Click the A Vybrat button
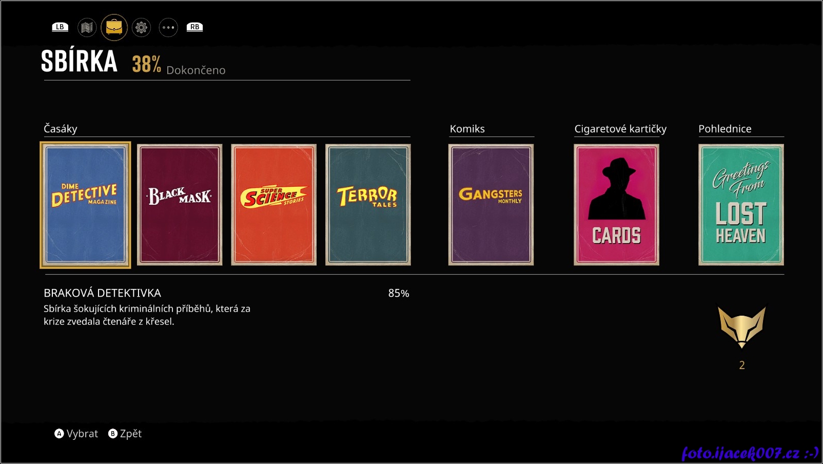This screenshot has height=464, width=823. pos(76,434)
